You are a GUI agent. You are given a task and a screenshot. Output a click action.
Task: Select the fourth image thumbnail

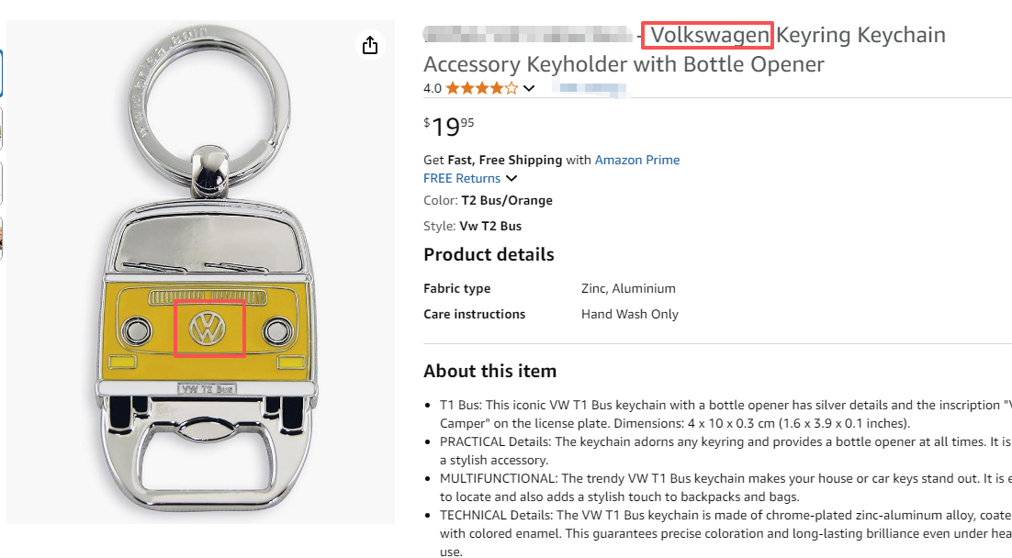point(1,238)
